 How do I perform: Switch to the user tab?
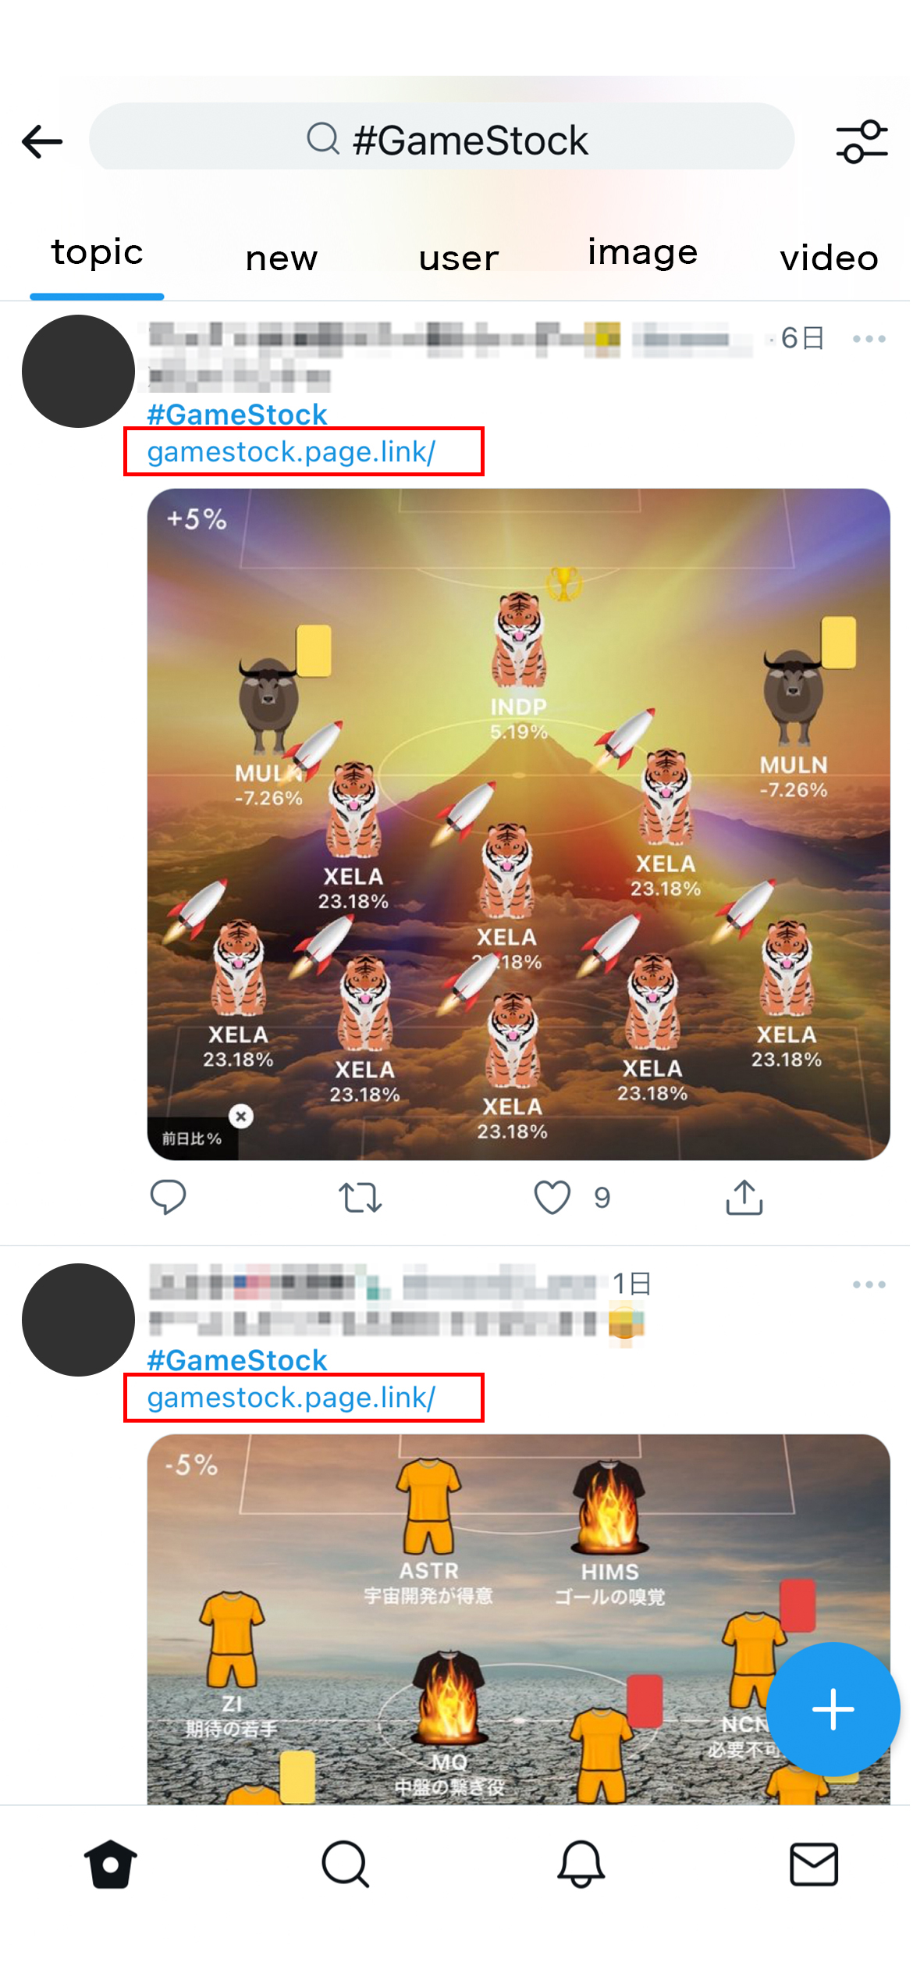click(x=459, y=258)
